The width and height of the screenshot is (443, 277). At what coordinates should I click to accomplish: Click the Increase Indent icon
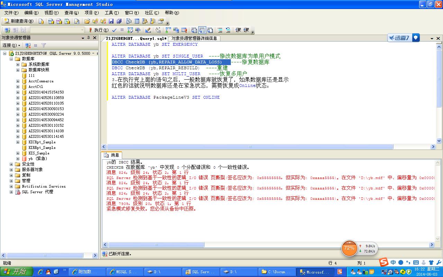(x=246, y=30)
